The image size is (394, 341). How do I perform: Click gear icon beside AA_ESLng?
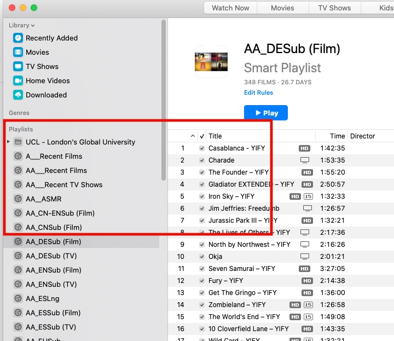coord(18,298)
